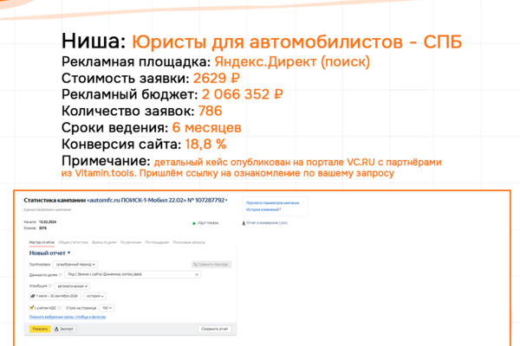Click the conversion value 18,8 %
Screen dimensions: 520x346
pyautogui.click(x=205, y=144)
